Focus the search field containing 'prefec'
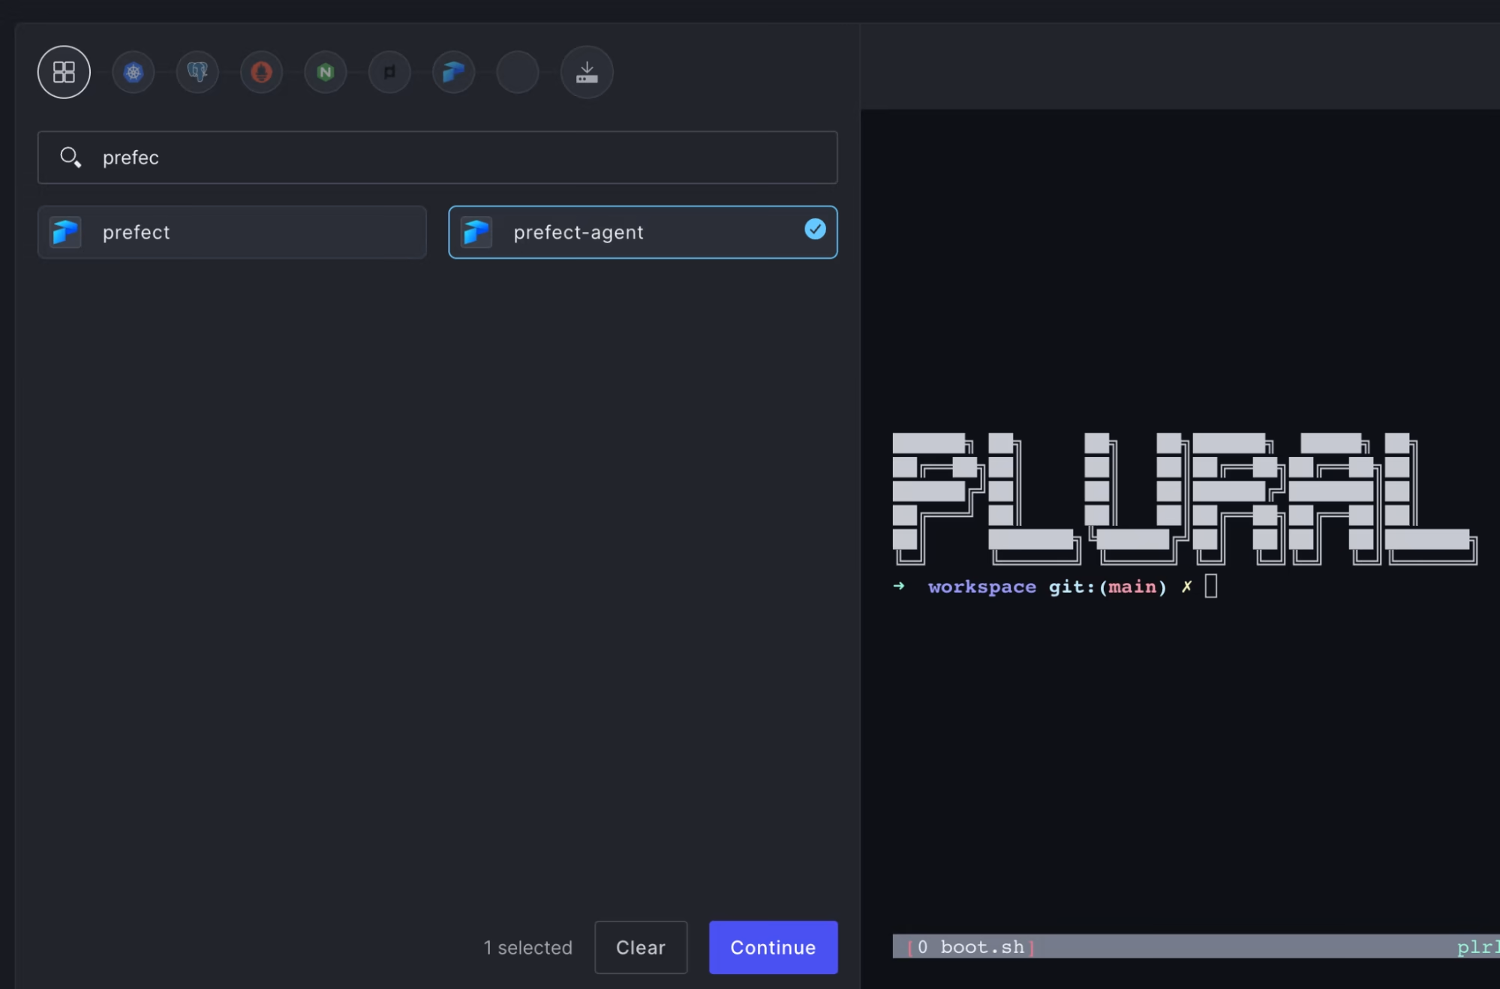 pos(437,158)
